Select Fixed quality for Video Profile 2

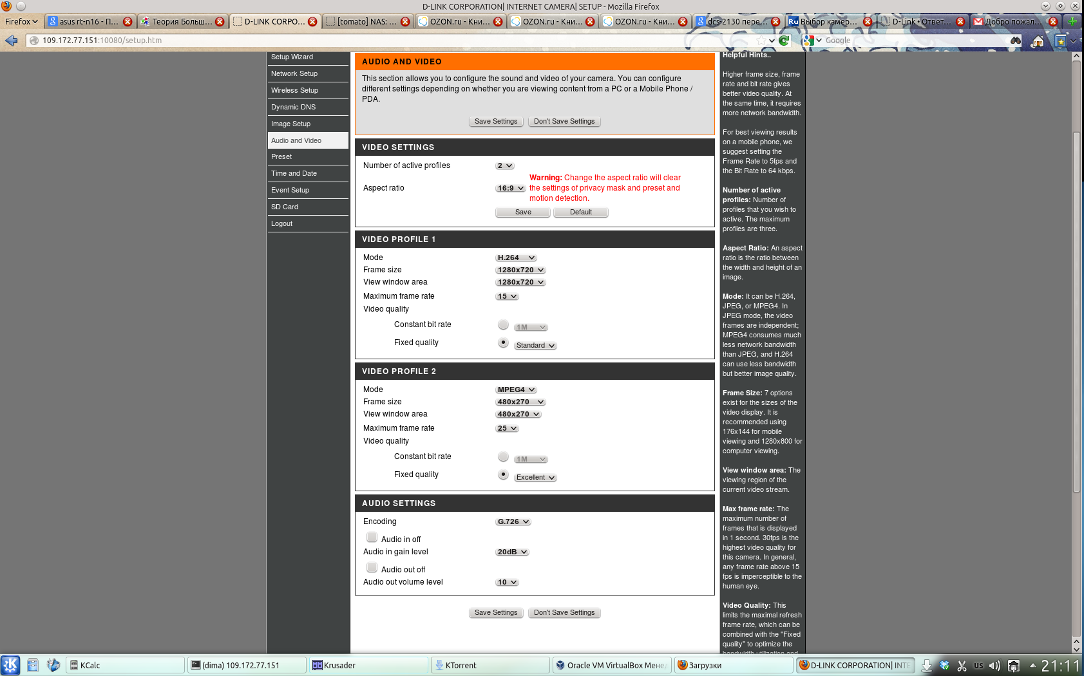coord(504,474)
